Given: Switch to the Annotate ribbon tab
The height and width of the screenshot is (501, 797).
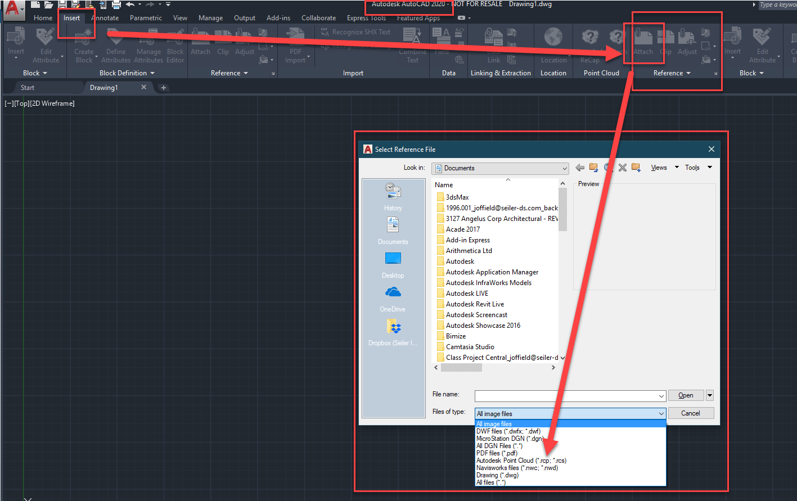Looking at the screenshot, I should pyautogui.click(x=105, y=17).
